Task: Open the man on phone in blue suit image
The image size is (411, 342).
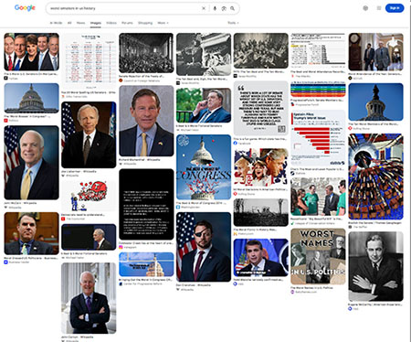Action: coord(204,105)
